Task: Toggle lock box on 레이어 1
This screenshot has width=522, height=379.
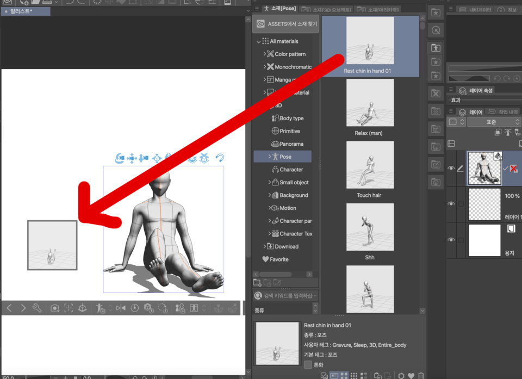Action: click(x=461, y=204)
